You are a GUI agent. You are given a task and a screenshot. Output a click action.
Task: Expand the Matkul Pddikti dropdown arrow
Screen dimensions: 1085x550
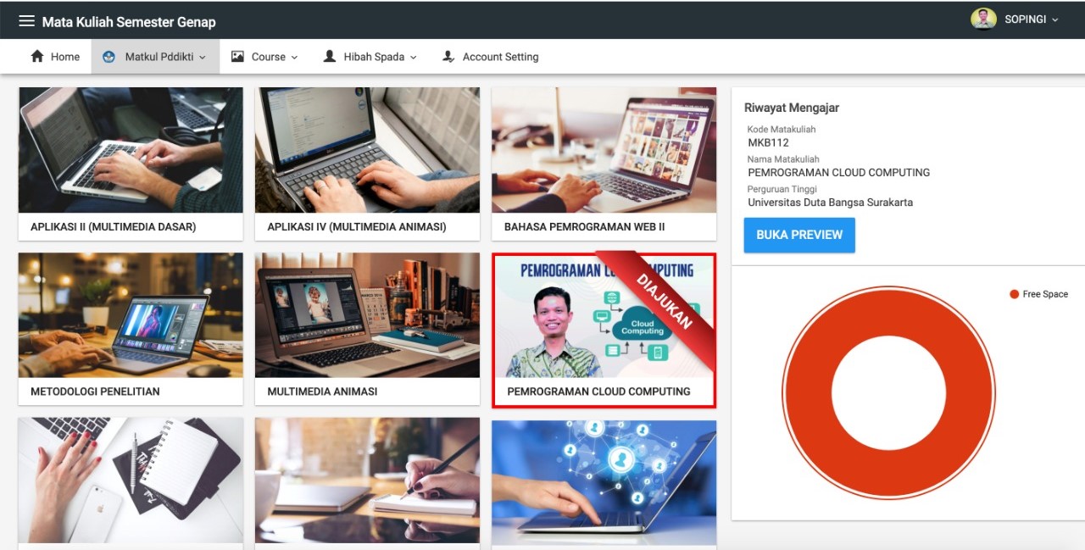[203, 58]
